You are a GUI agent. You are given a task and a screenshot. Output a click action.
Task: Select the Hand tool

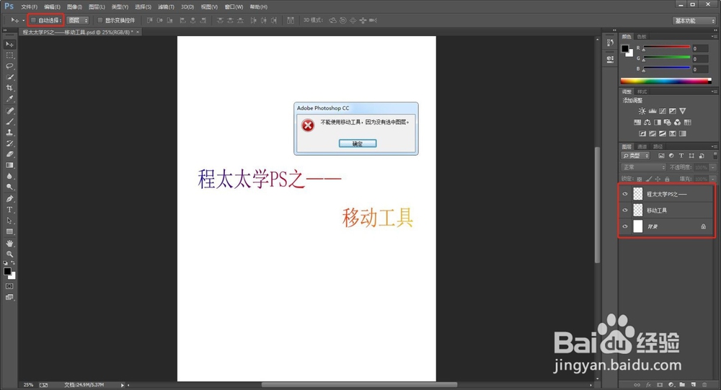tap(9, 243)
